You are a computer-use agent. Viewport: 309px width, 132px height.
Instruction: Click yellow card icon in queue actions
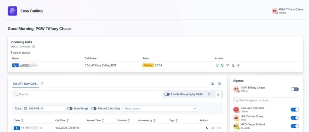(x=238, y=66)
